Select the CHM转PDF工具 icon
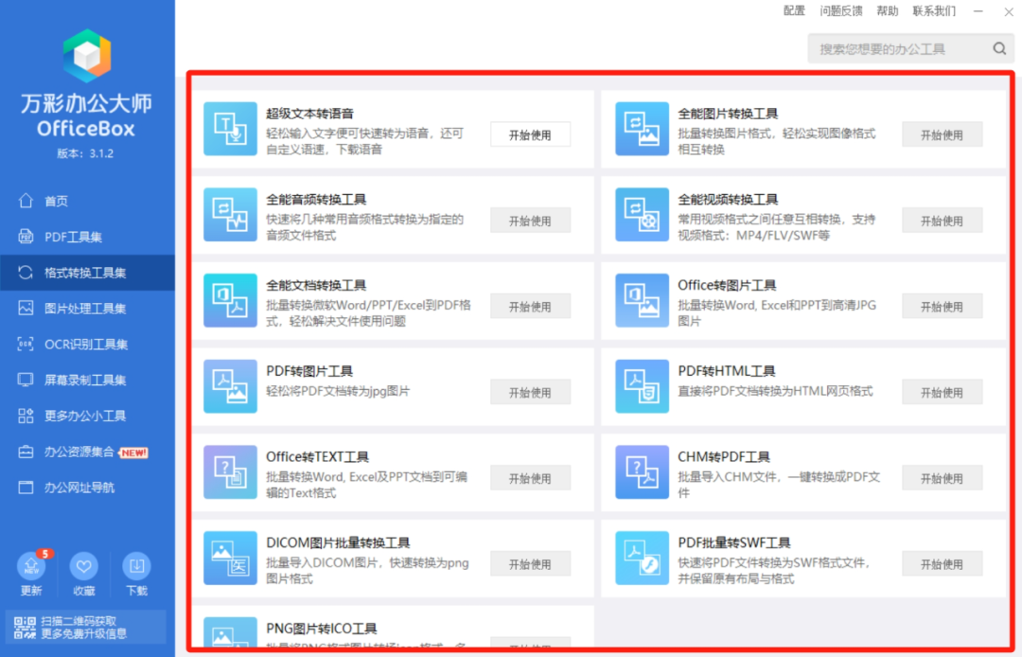1022x657 pixels. click(x=643, y=472)
